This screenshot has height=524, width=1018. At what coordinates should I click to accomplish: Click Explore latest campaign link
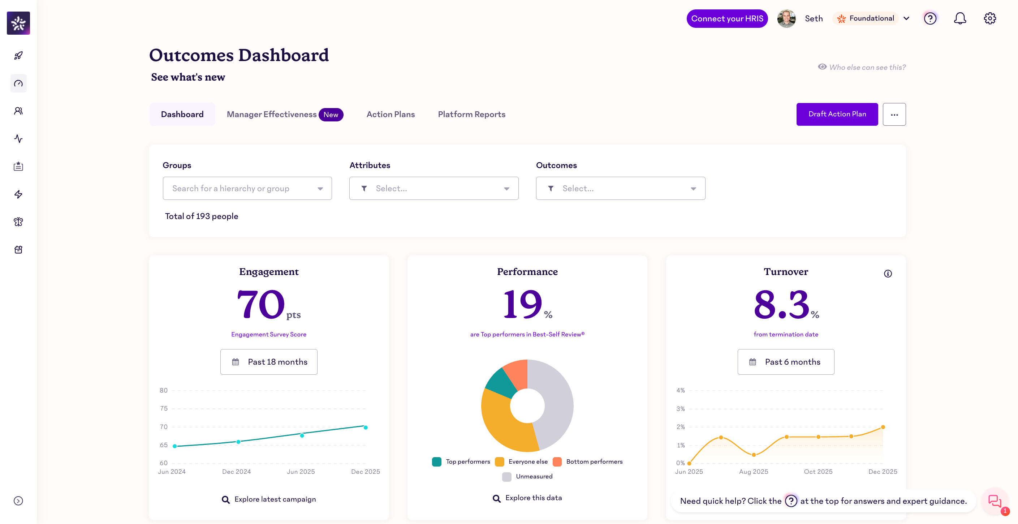pyautogui.click(x=269, y=499)
